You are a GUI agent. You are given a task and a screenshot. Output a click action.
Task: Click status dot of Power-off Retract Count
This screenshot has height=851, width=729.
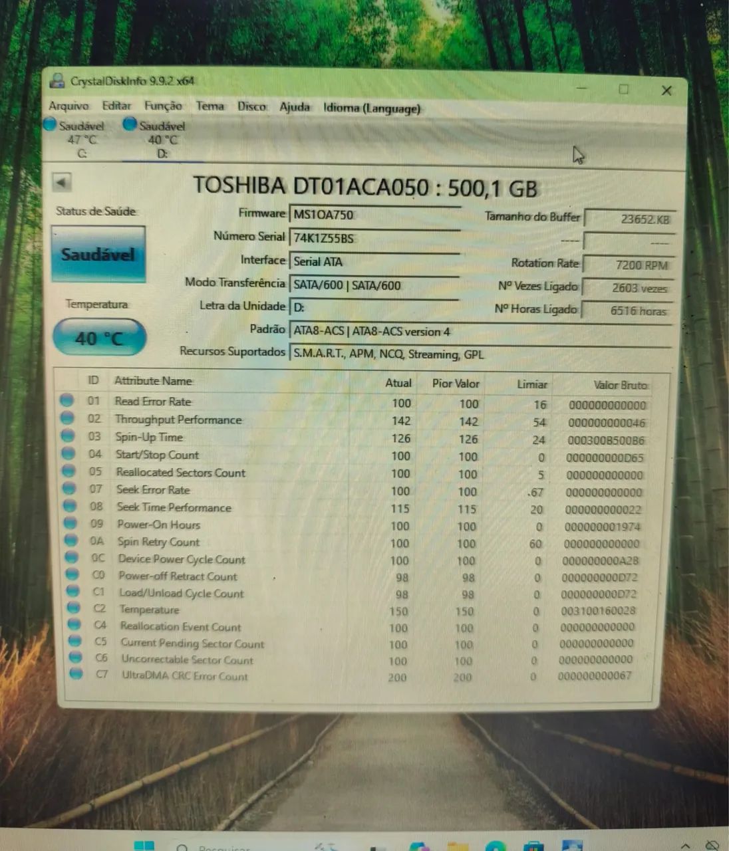[x=73, y=574]
